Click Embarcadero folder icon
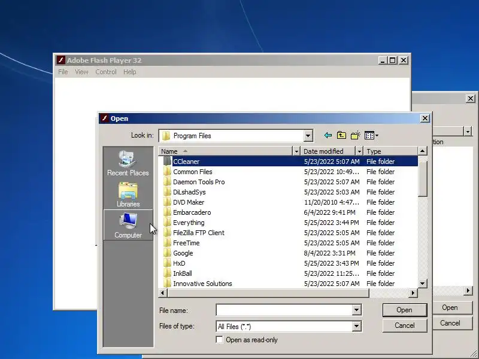Screen dimensions: 479x359 (x=167, y=212)
